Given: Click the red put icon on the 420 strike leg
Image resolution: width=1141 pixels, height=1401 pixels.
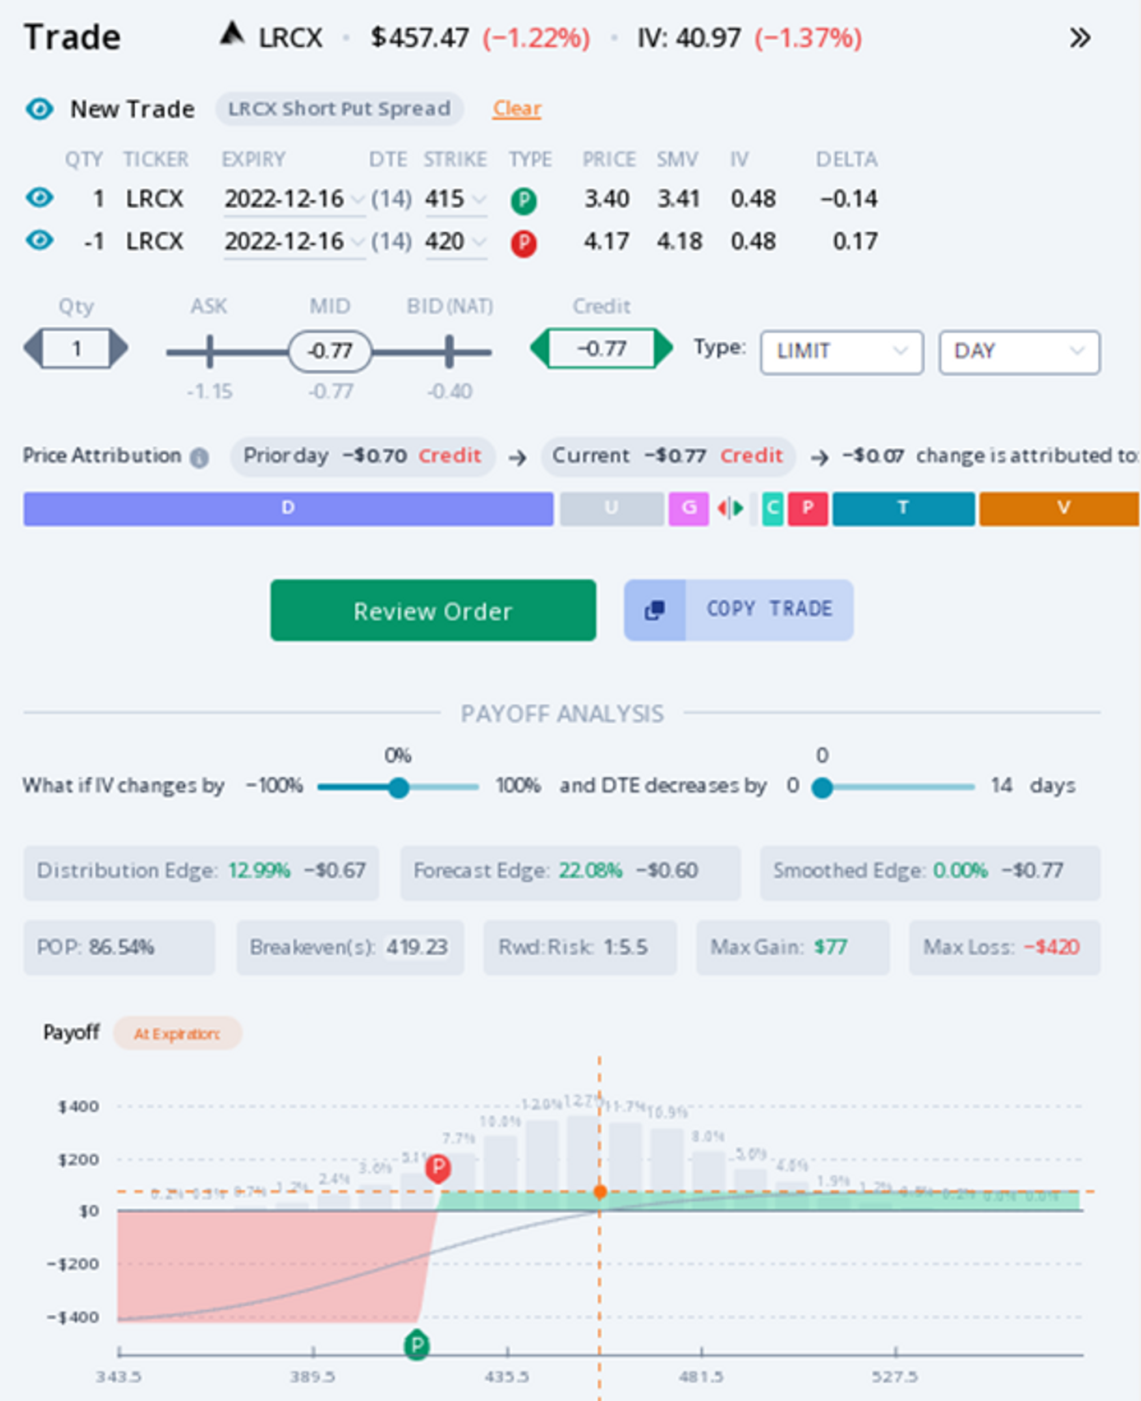Looking at the screenshot, I should [524, 242].
